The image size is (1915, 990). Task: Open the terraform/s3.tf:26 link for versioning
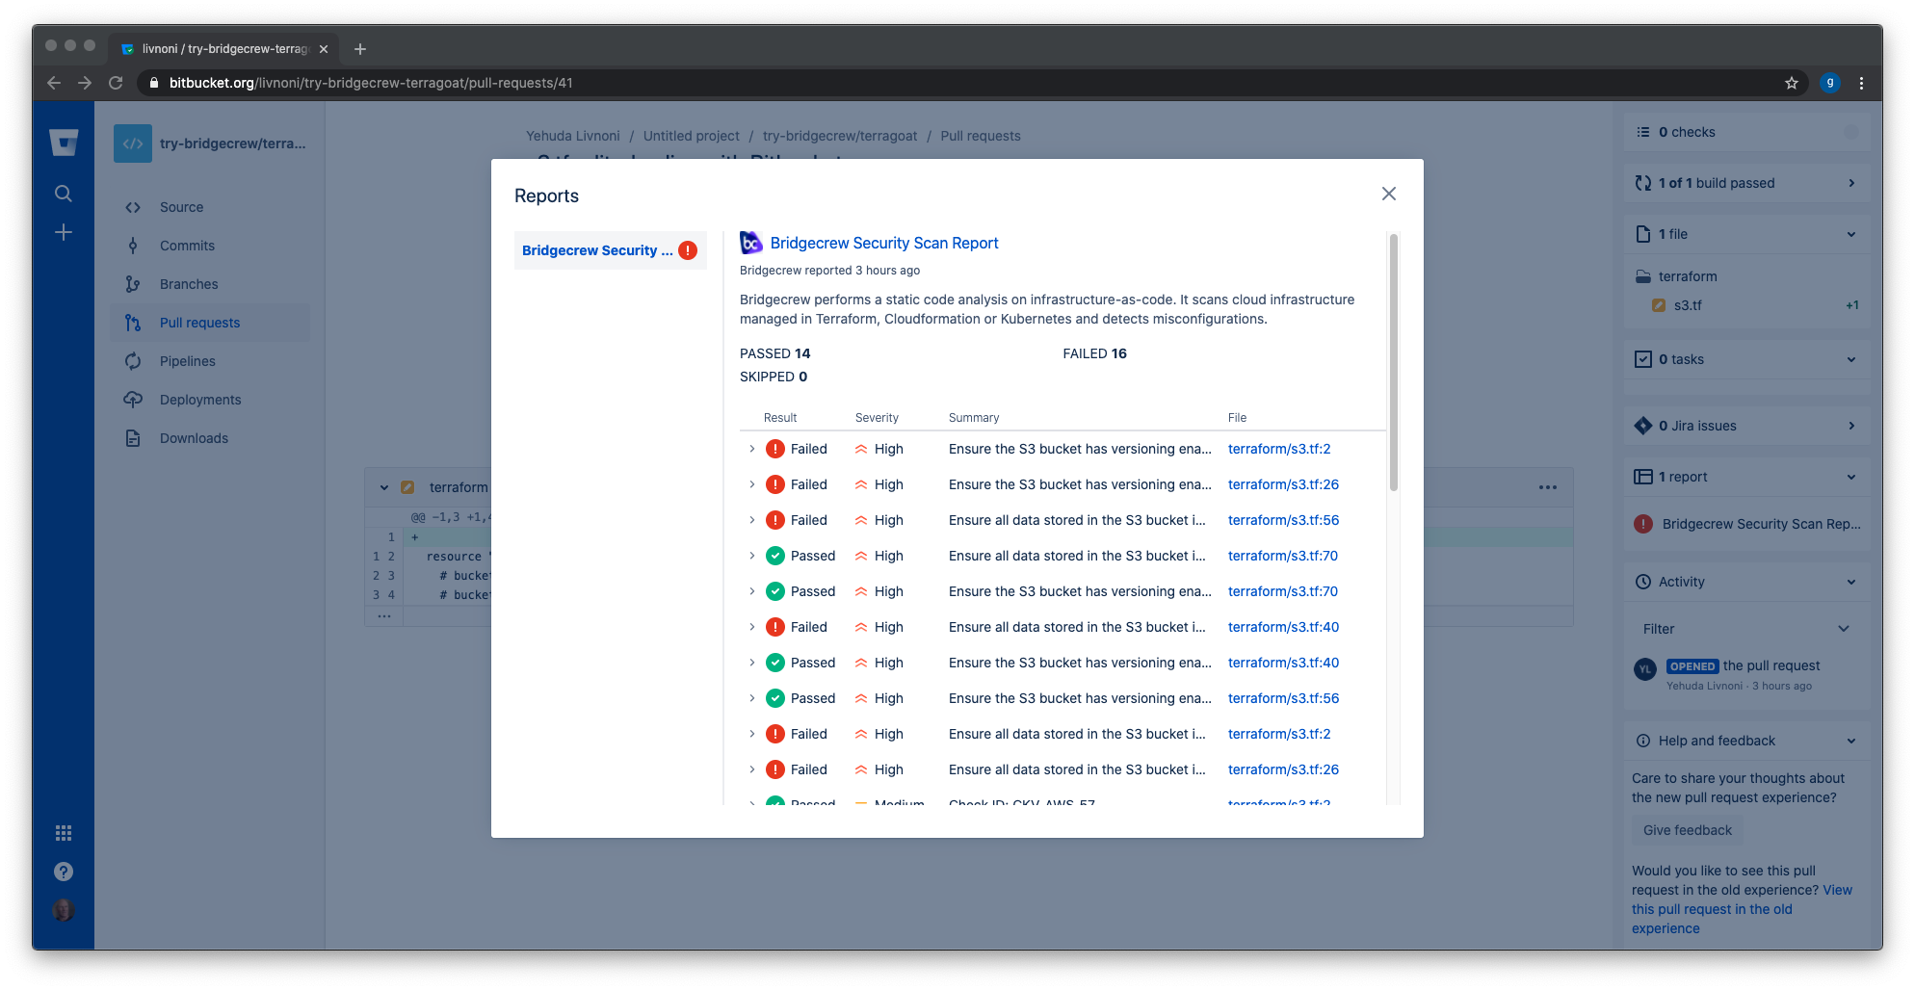pos(1283,484)
